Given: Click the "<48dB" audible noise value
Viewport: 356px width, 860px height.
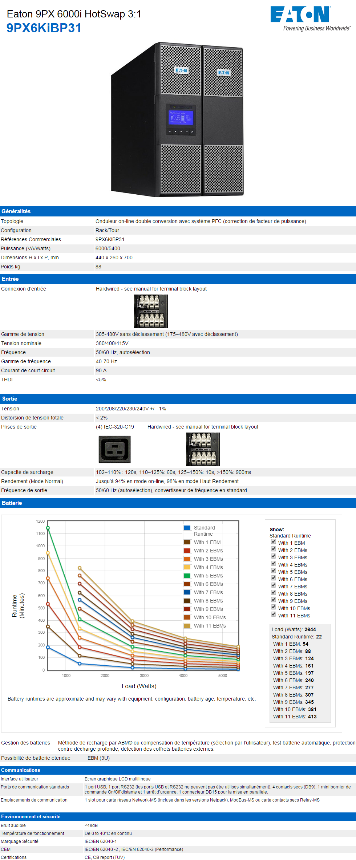Looking at the screenshot, I should (x=91, y=825).
